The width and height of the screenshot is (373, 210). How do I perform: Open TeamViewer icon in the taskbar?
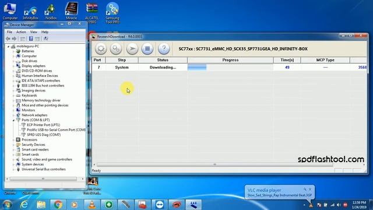[x=159, y=205]
